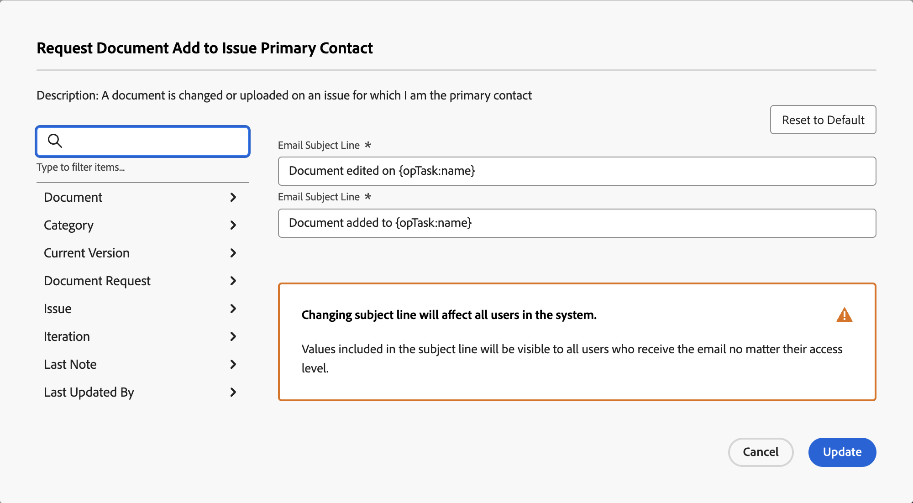
Task: Select the Document list item
Action: [73, 197]
